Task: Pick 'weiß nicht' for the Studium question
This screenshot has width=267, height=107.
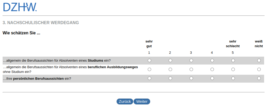Action: click(259, 61)
